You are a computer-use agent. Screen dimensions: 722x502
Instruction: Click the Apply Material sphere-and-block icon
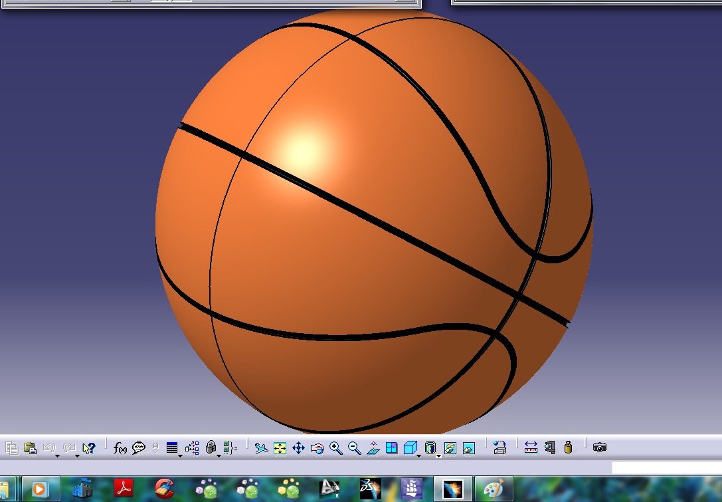[x=499, y=447]
